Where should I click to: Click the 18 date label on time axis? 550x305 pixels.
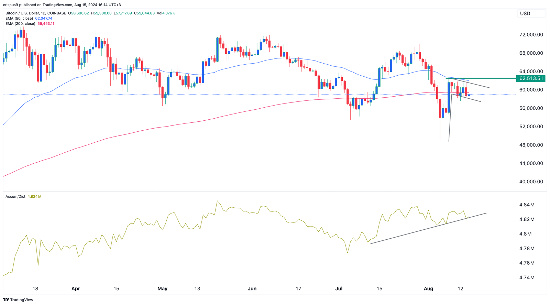click(35, 289)
